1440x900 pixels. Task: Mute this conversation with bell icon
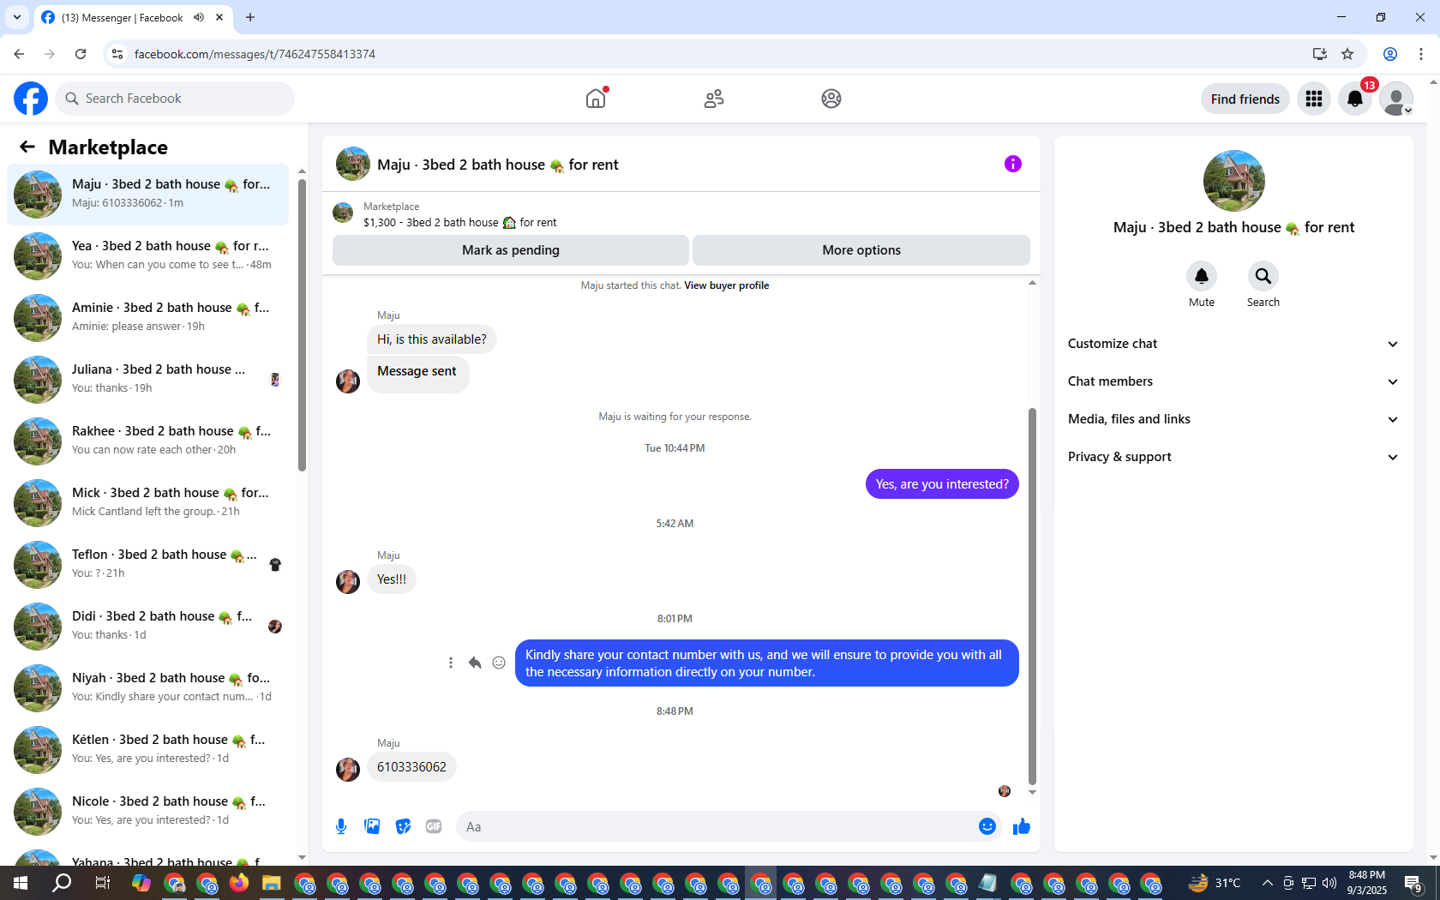pyautogui.click(x=1202, y=276)
